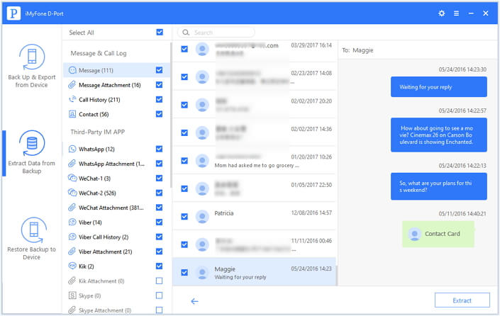Click the WeChat Attachment paperclip icon
Image resolution: width=500 pixels, height=316 pixels.
coord(72,208)
